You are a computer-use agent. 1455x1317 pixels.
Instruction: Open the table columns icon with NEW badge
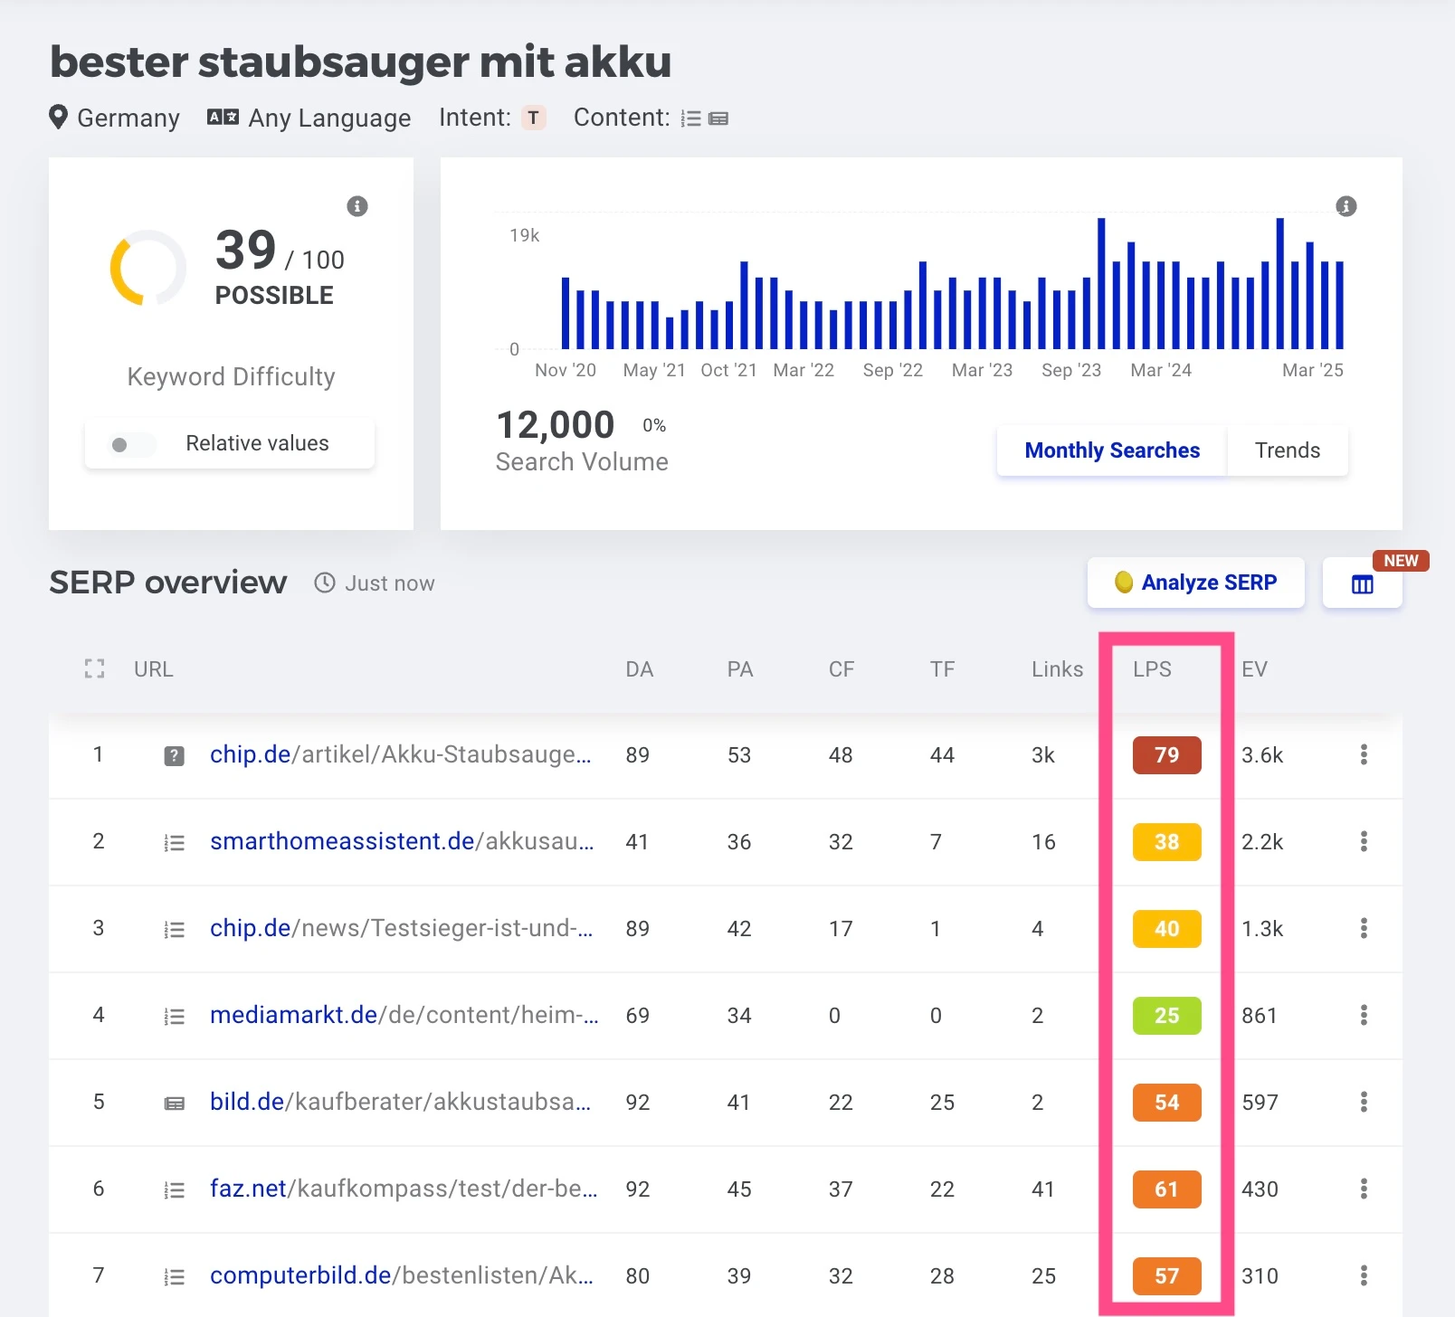(x=1362, y=583)
